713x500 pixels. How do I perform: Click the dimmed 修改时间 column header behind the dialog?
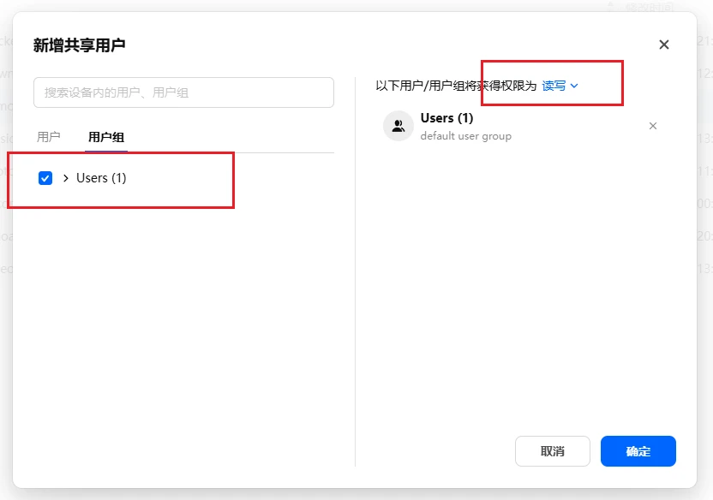[649, 6]
